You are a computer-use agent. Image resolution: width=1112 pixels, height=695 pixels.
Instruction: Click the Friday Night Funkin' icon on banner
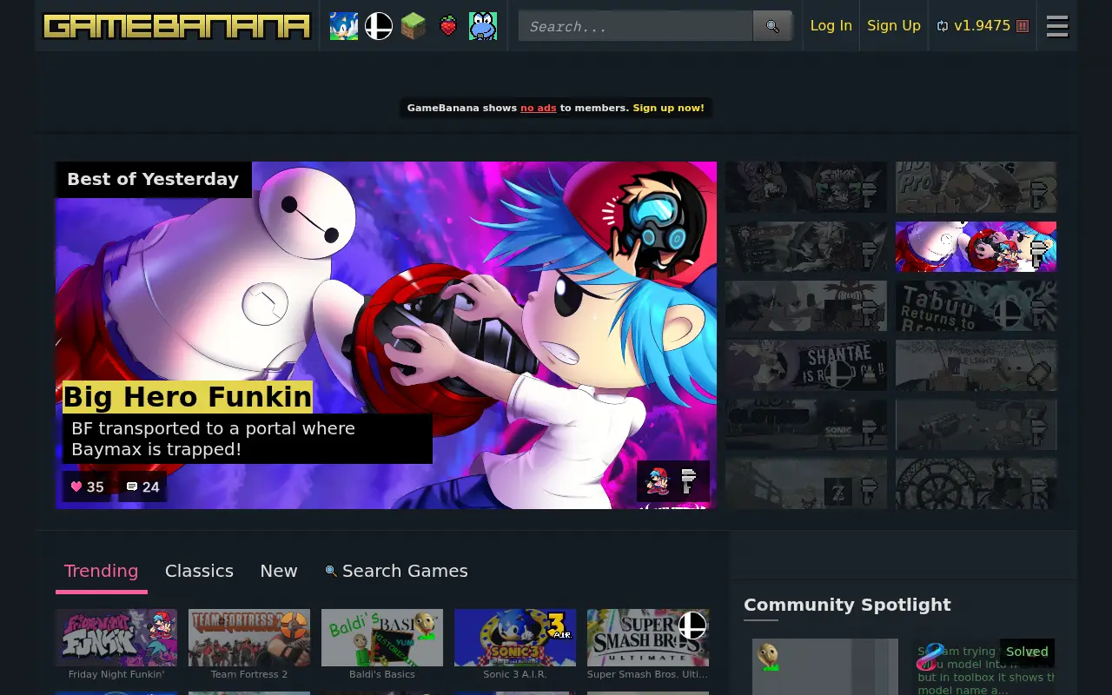point(658,480)
